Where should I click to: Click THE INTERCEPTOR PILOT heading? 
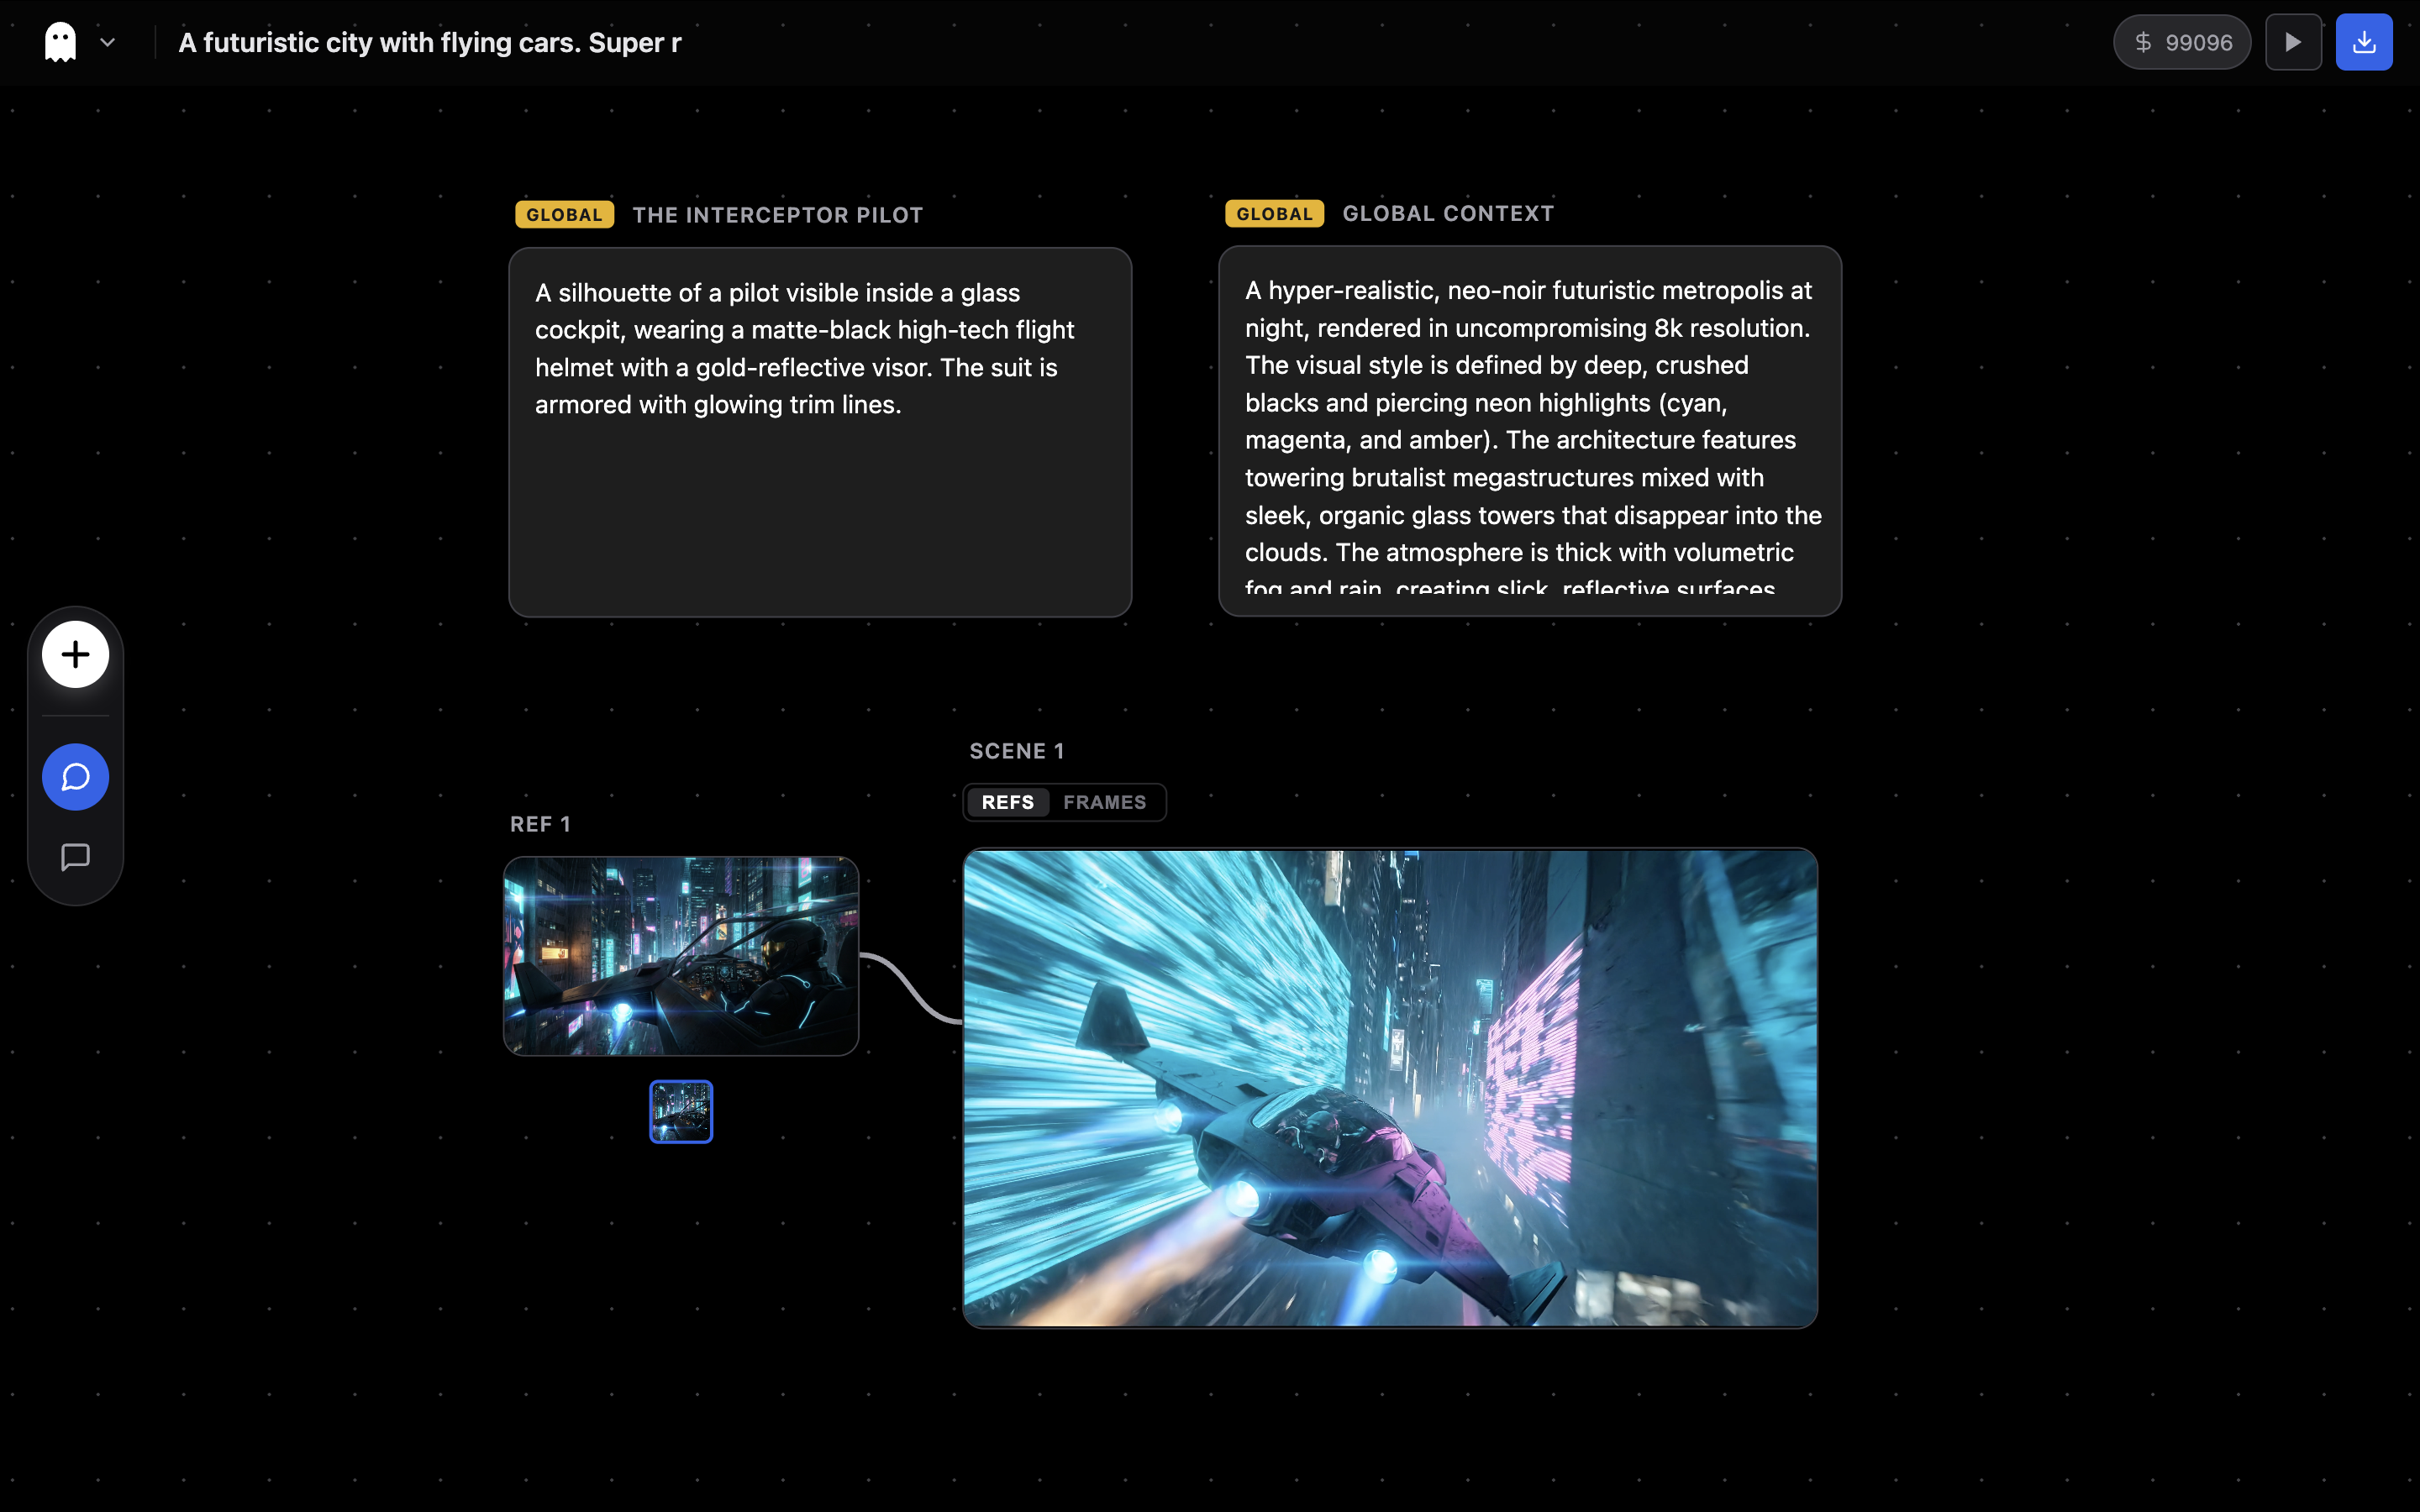coord(777,215)
